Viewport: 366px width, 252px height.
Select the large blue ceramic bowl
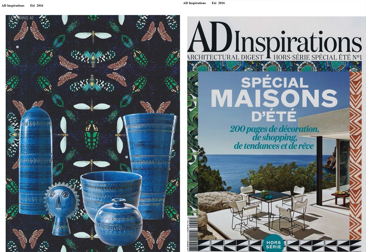pyautogui.click(x=111, y=192)
